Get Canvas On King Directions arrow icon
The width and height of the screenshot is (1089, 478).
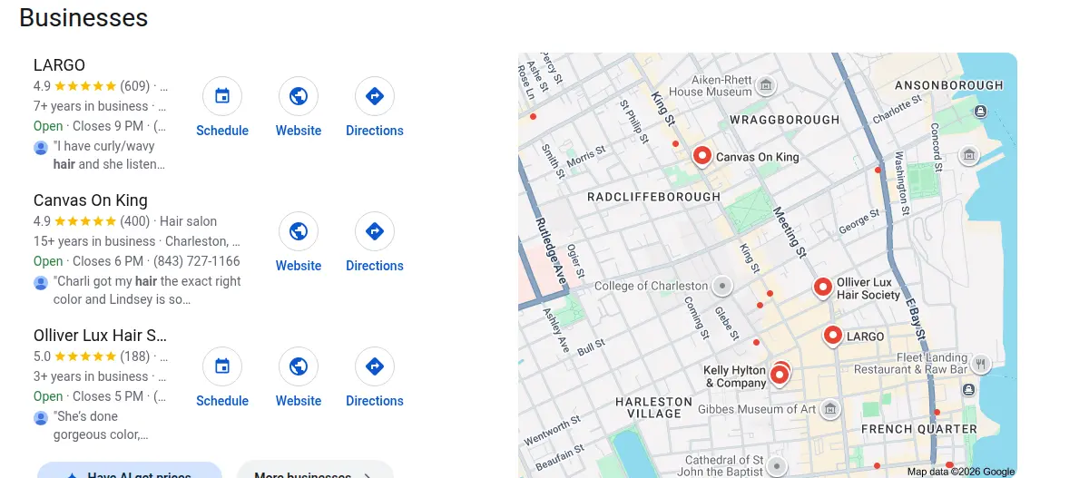pos(375,231)
